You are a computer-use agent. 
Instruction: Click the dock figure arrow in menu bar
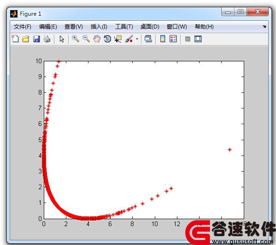pos(264,26)
